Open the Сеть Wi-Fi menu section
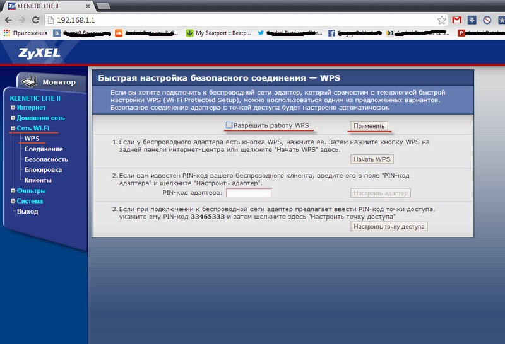The width and height of the screenshot is (505, 344). (x=33, y=128)
